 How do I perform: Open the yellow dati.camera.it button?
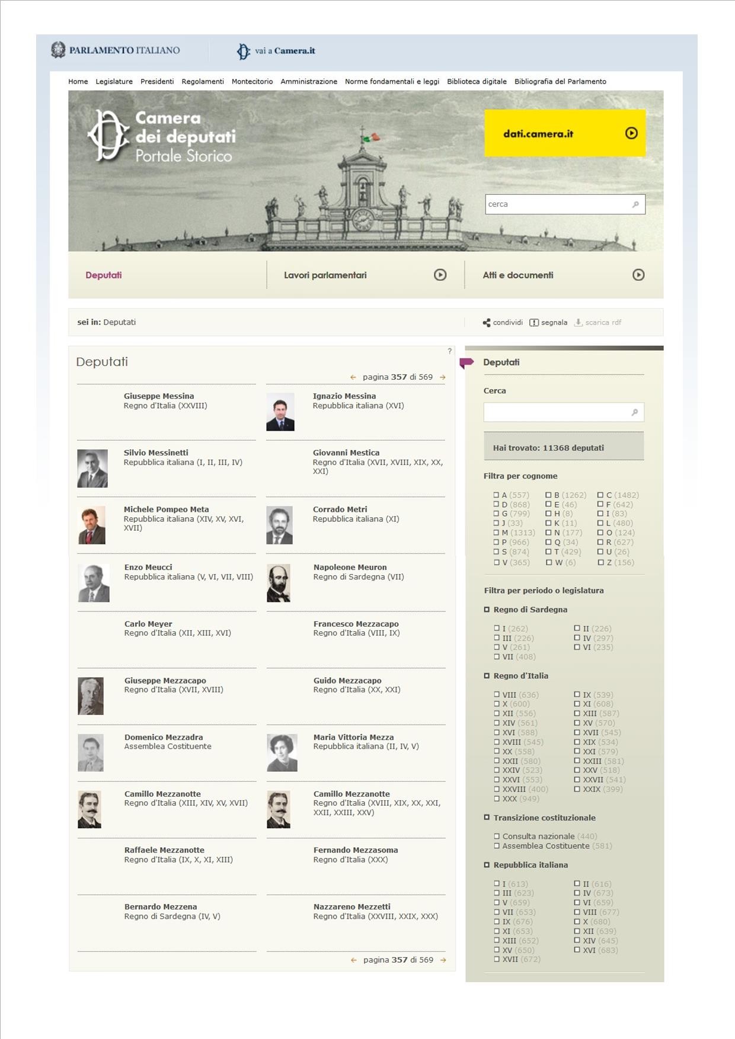(565, 133)
